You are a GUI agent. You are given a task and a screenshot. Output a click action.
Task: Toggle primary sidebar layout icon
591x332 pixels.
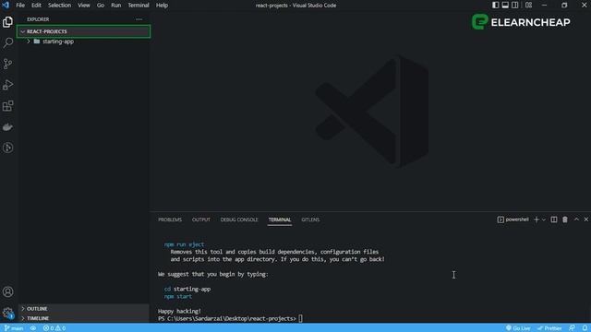pyautogui.click(x=496, y=5)
